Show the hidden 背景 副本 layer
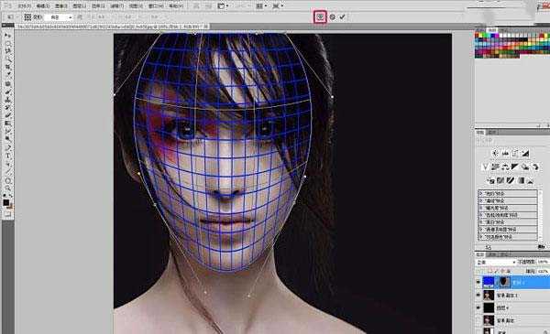 478,320
